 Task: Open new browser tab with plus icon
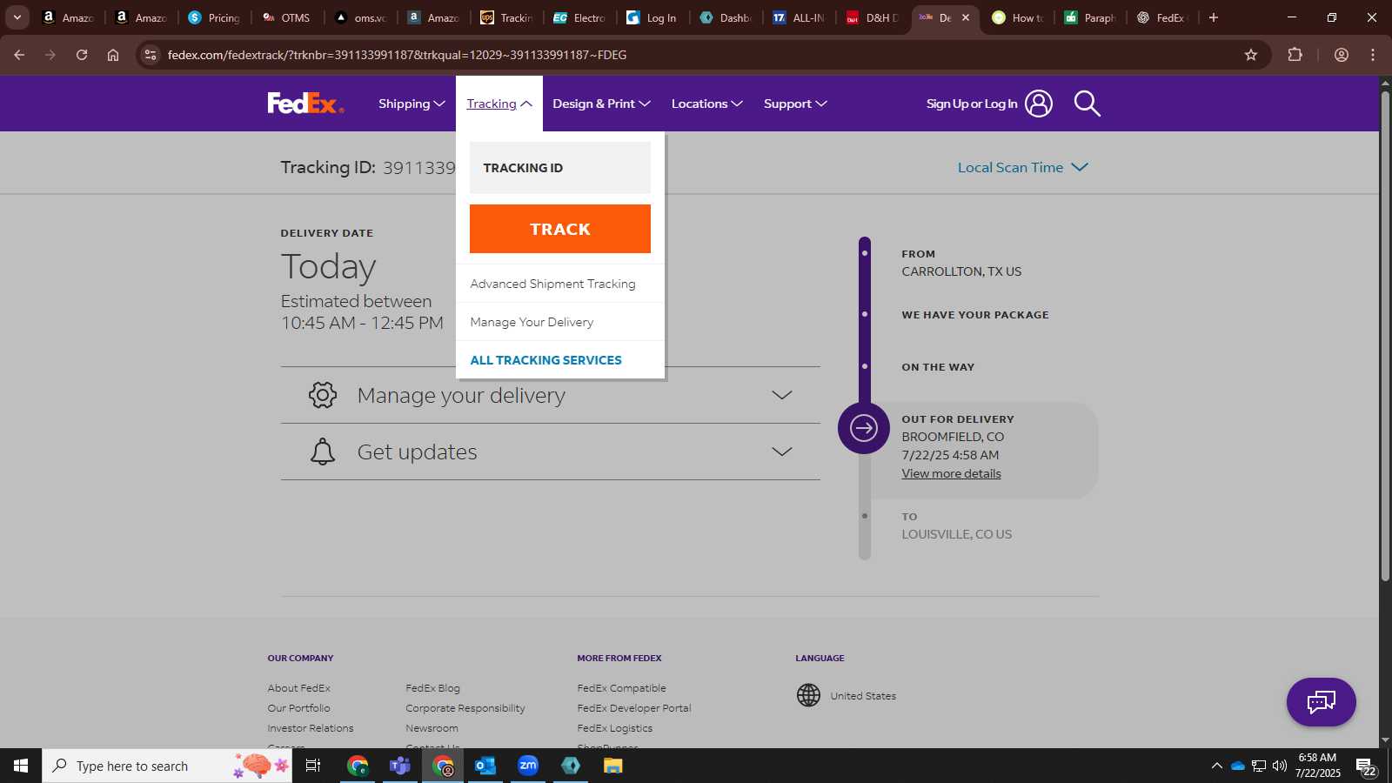click(x=1214, y=17)
